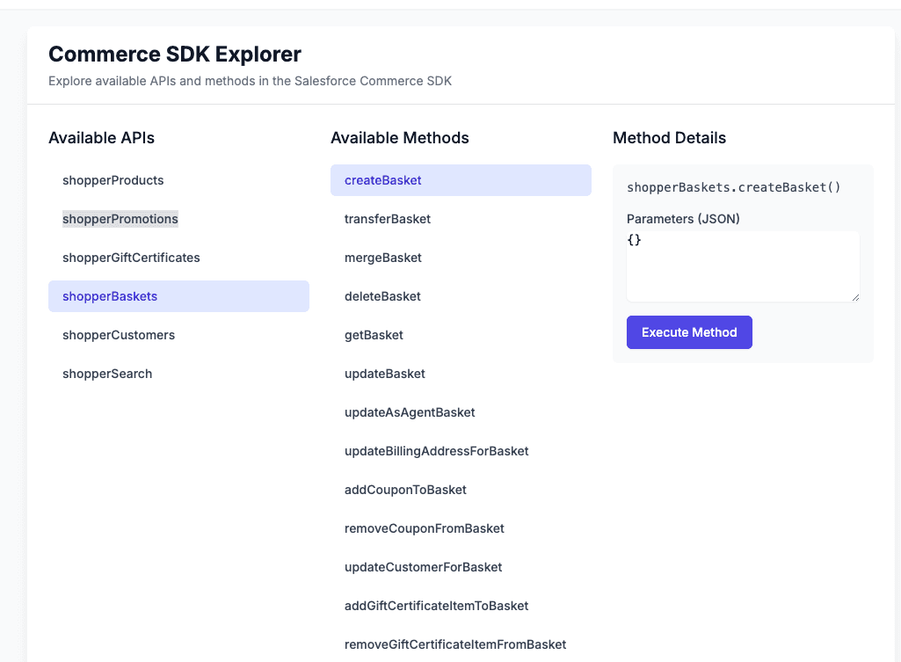901x662 pixels.
Task: Click the shopperBaskets.createBasket() signature text
Action: click(734, 187)
